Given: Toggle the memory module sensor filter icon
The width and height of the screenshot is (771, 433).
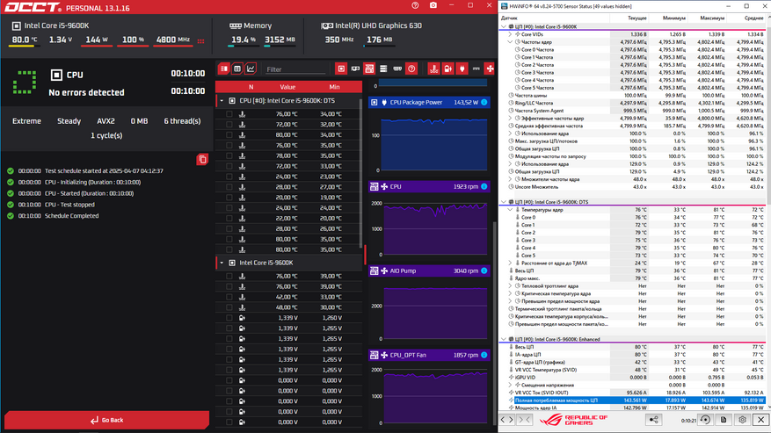Looking at the screenshot, I should click(x=397, y=69).
